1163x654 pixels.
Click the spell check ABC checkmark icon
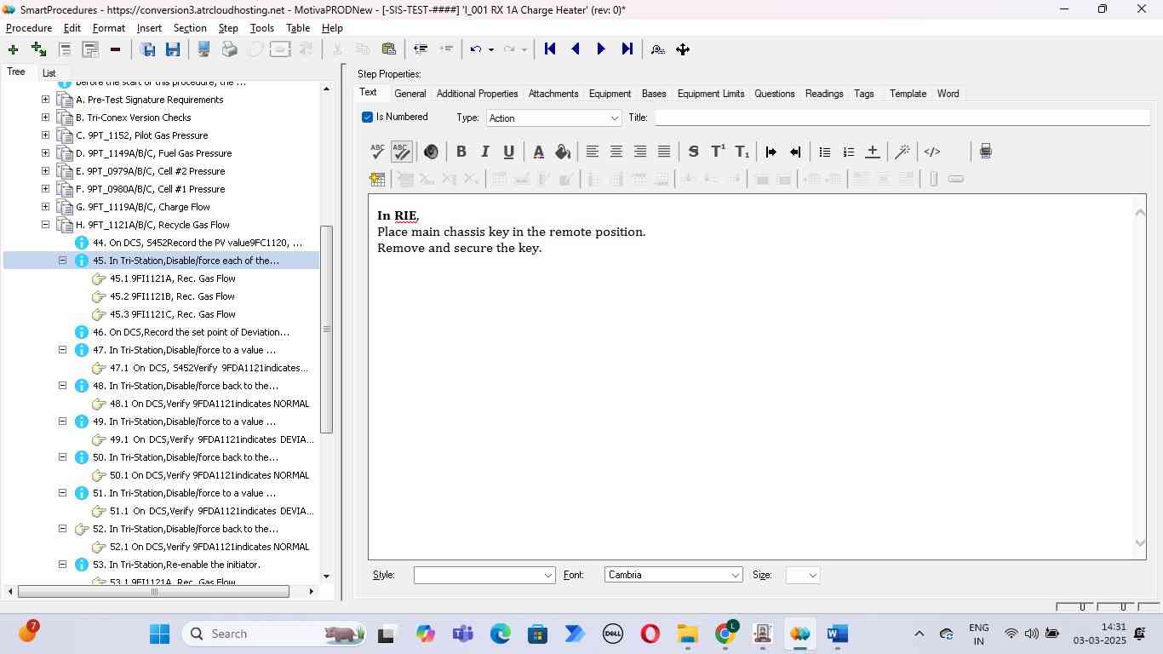(377, 152)
